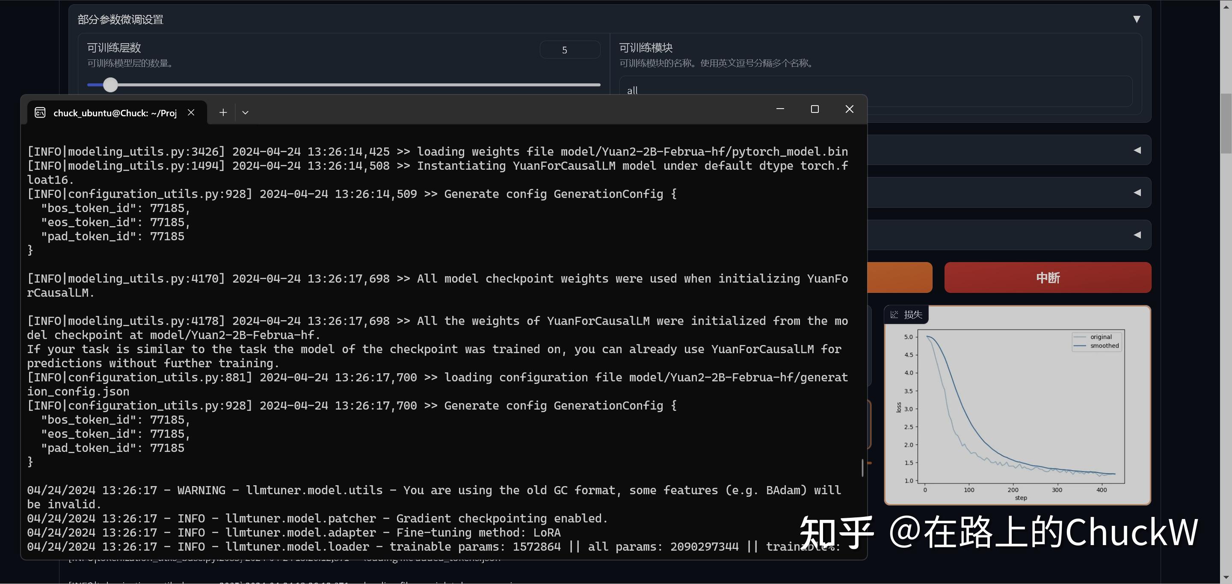
Task: Click the terminal icon on the chuck_ubuntu tab
Action: pos(40,112)
